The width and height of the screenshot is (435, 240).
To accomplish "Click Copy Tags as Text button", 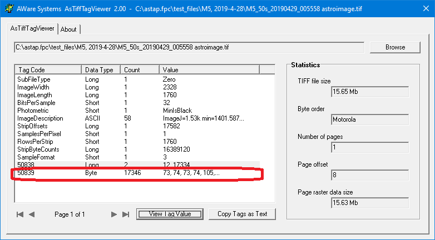I will (242, 214).
